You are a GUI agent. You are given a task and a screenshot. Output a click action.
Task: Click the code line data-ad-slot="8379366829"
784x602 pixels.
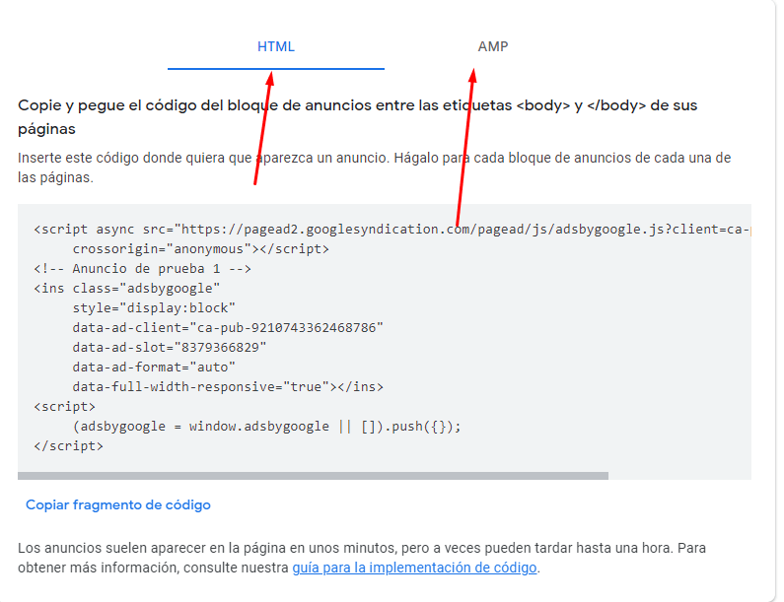pos(170,347)
